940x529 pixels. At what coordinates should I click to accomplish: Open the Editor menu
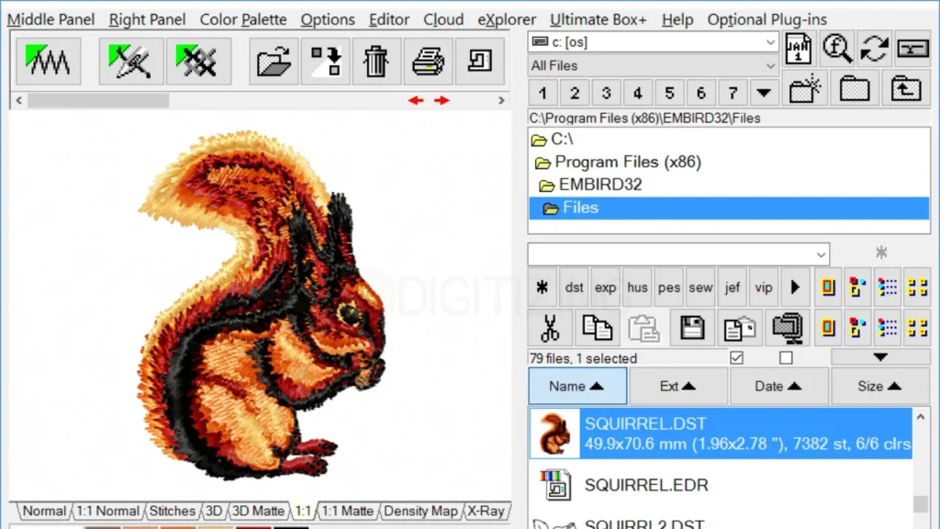389,19
